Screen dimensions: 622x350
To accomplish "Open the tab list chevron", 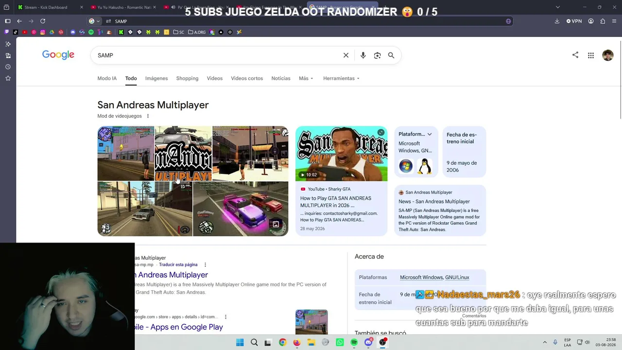I will click(x=558, y=7).
